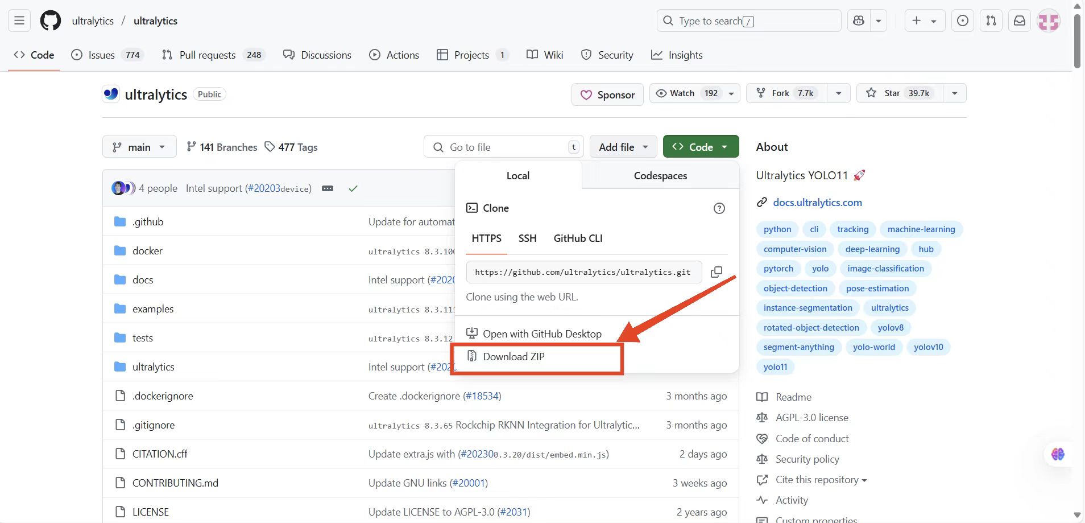Open the hamburger navigation menu
Image resolution: width=1085 pixels, height=523 pixels.
(x=19, y=21)
